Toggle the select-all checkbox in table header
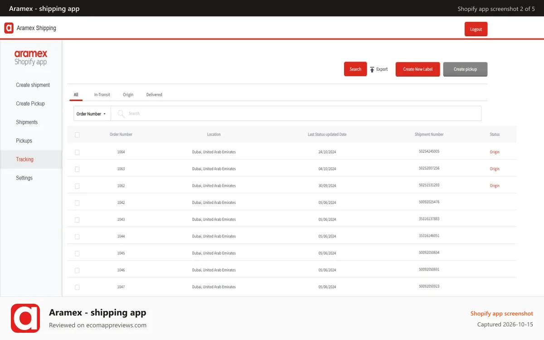Image resolution: width=544 pixels, height=340 pixels. coord(77,135)
